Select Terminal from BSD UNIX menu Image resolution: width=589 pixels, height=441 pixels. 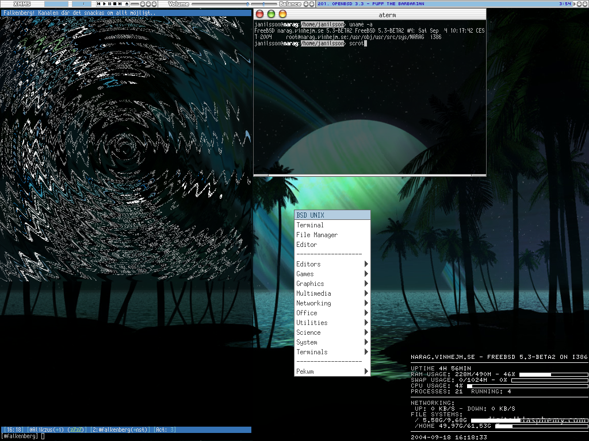310,225
